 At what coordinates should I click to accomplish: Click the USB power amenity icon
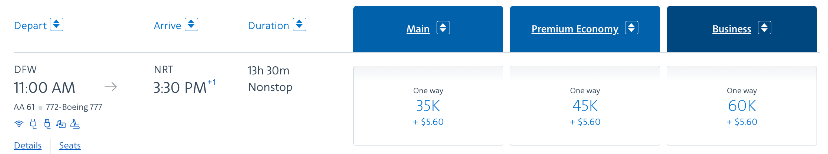tap(47, 124)
